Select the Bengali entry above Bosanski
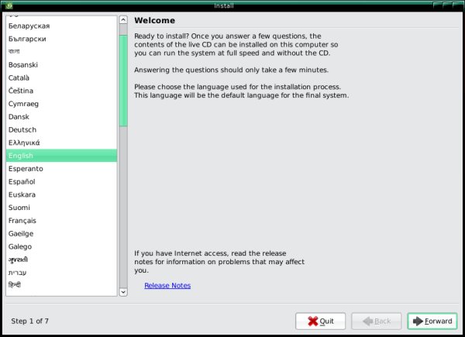Screen dimensions: 465x337 (x=61, y=52)
